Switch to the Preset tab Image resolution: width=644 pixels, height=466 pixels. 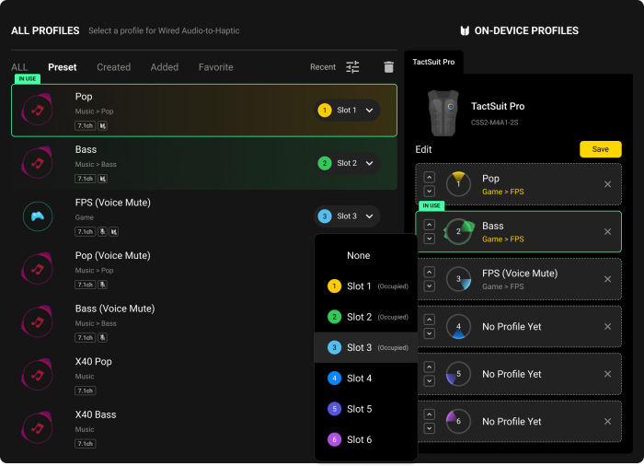pyautogui.click(x=62, y=67)
